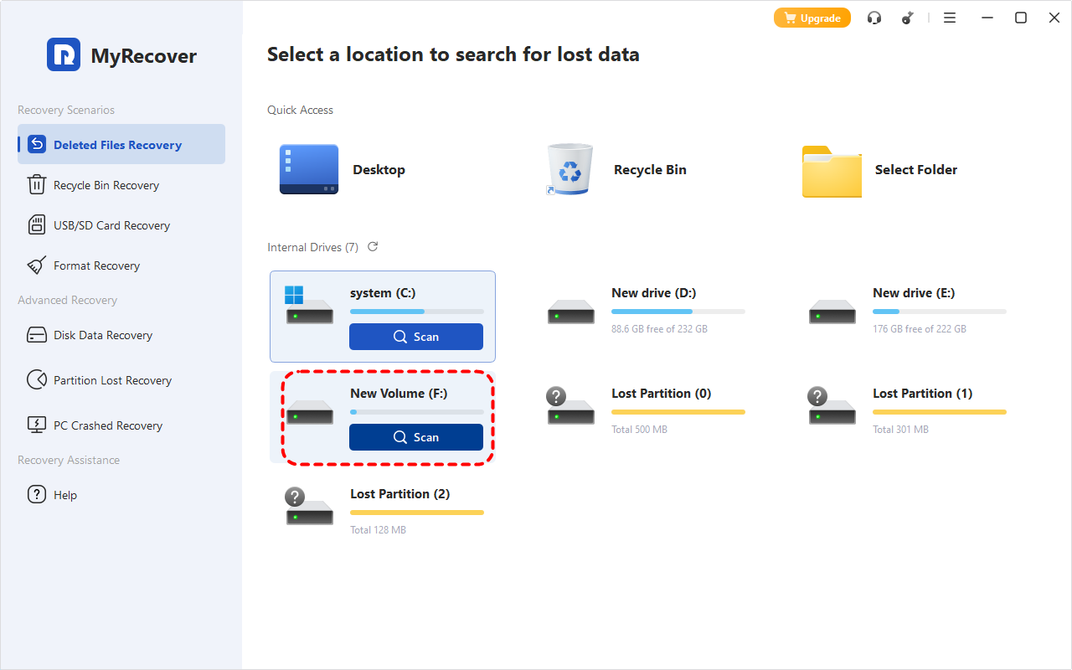Click the Lost Partition (0) name
The width and height of the screenshot is (1072, 670).
tap(662, 393)
